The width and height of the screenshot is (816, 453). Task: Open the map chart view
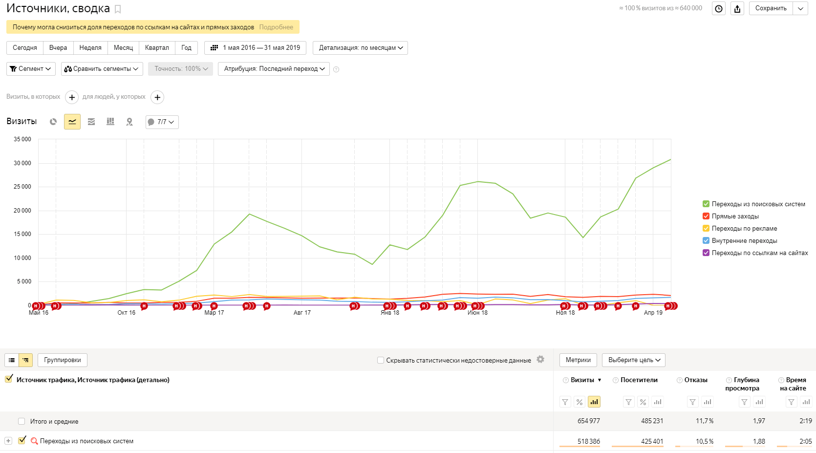[129, 122]
